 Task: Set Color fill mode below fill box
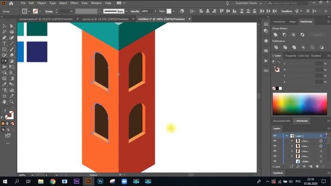pyautogui.click(x=3, y=123)
